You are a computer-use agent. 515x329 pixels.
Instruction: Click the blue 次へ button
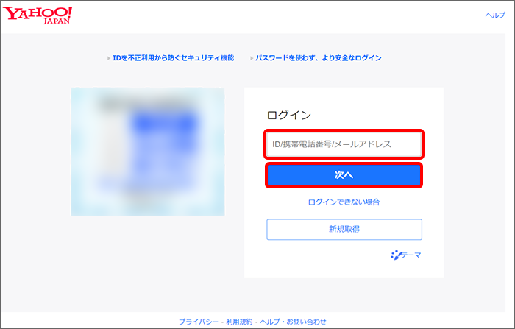click(344, 175)
